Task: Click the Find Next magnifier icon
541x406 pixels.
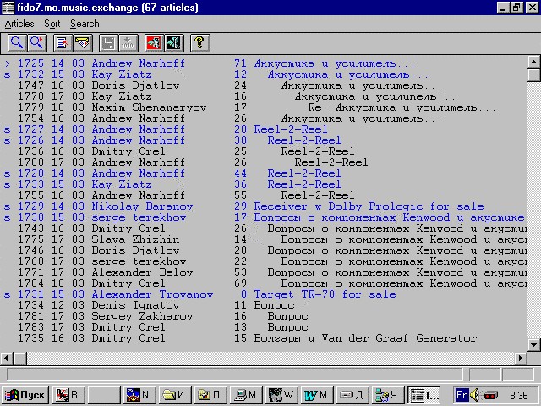Action: click(36, 42)
